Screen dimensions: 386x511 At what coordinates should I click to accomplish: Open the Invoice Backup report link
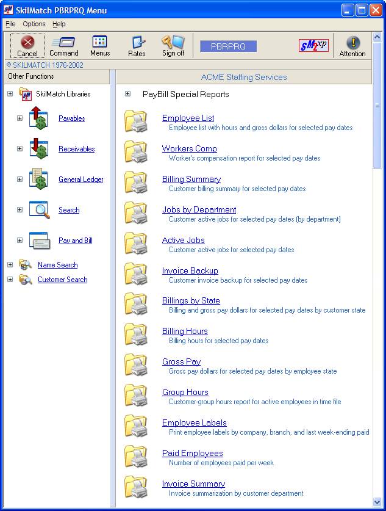click(190, 270)
